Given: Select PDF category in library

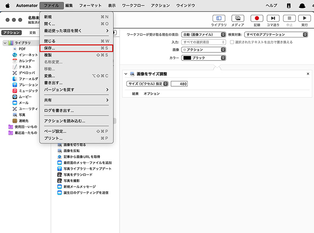Looking at the screenshot, I should tap(22, 49).
